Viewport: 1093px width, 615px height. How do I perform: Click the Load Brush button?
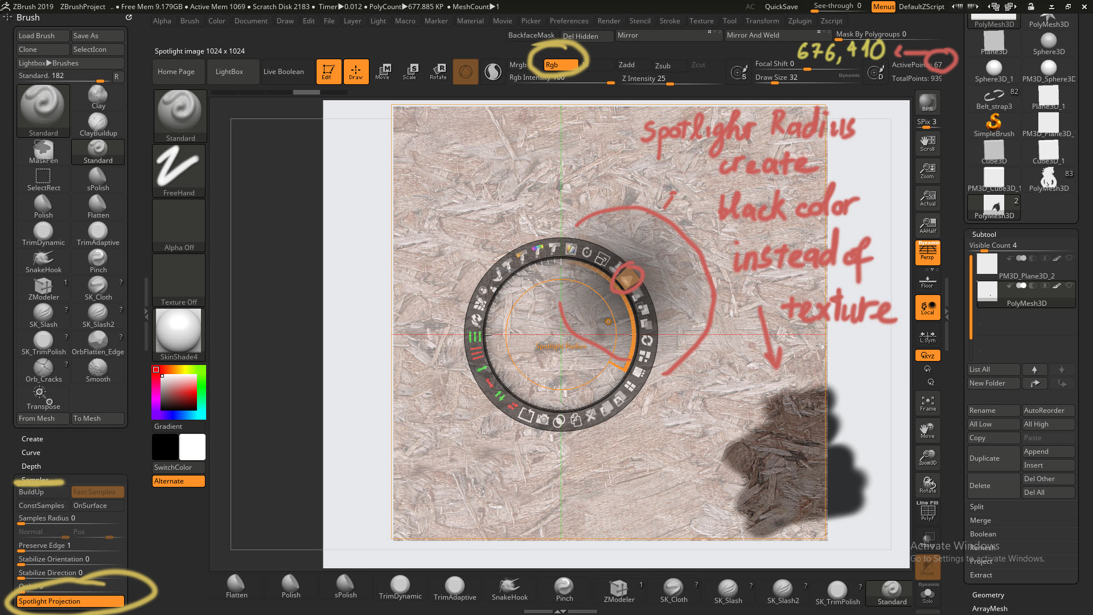[x=43, y=36]
